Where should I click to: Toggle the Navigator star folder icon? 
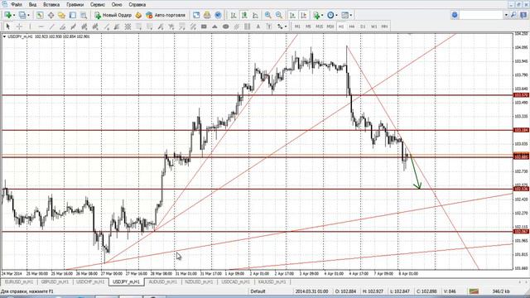coord(61,15)
